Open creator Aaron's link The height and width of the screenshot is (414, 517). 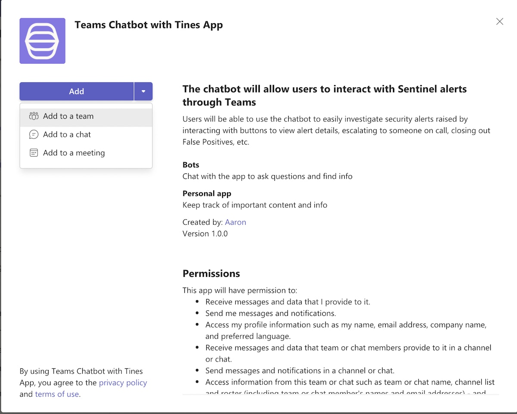235,222
